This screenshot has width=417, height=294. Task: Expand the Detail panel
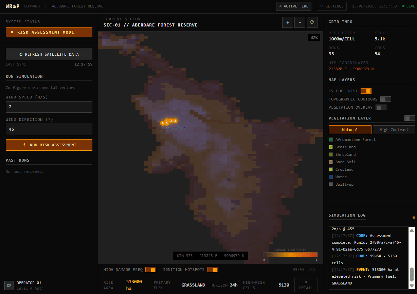(306, 285)
